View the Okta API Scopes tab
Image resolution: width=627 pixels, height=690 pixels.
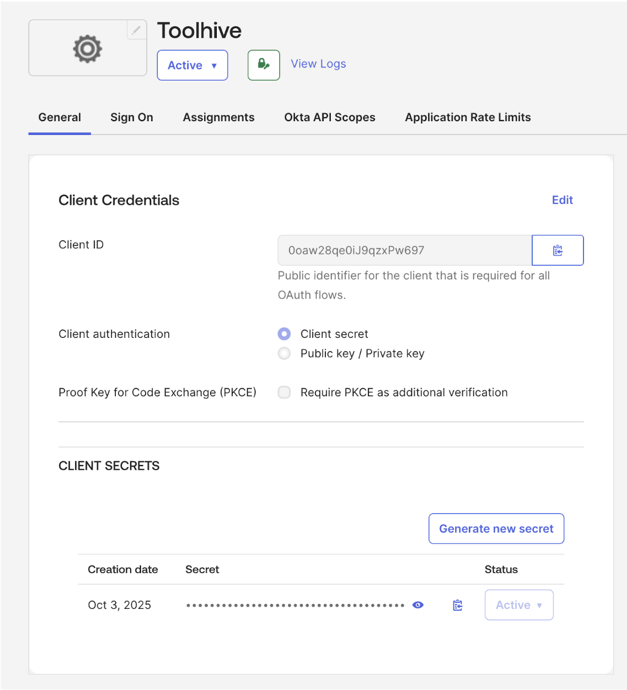[330, 117]
